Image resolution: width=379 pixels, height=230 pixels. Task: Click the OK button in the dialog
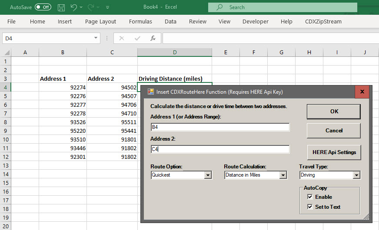[334, 112]
